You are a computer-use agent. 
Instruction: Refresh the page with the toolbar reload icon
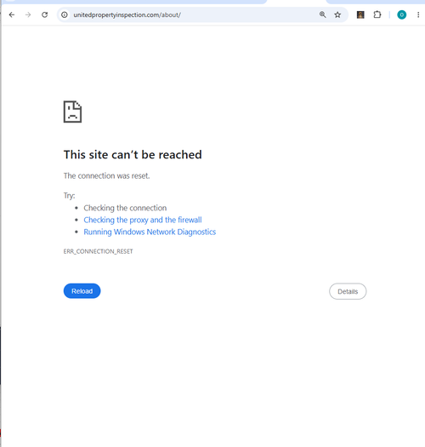(45, 14)
